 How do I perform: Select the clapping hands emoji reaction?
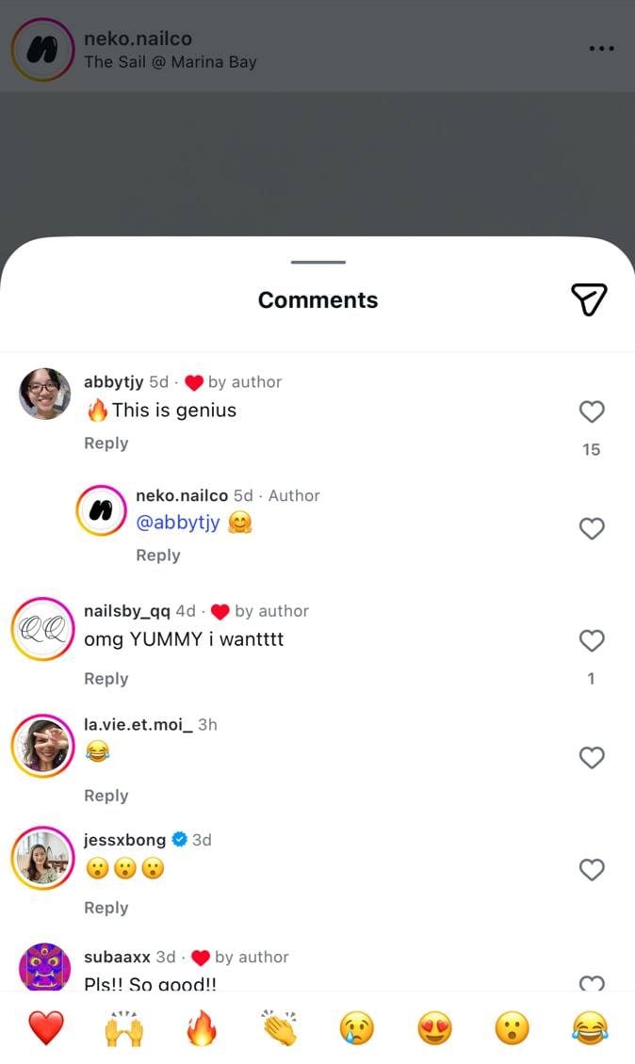pyautogui.click(x=279, y=1028)
